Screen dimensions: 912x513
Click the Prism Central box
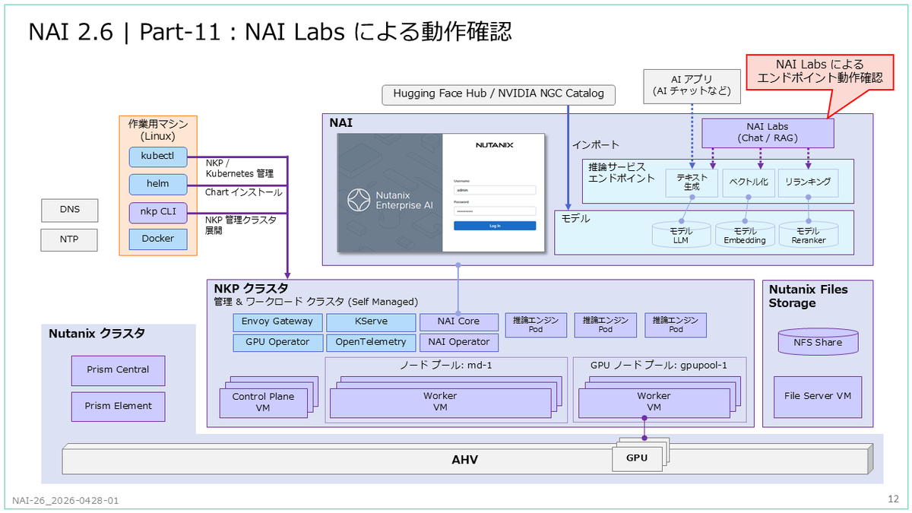pyautogui.click(x=117, y=370)
